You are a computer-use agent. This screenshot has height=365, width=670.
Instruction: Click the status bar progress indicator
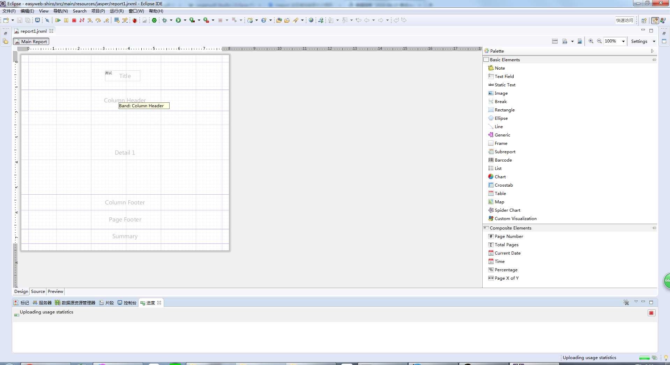pyautogui.click(x=645, y=358)
